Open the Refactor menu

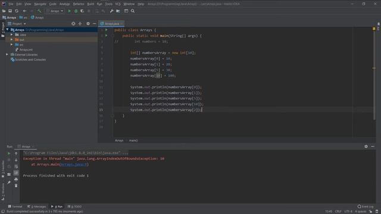79,4
